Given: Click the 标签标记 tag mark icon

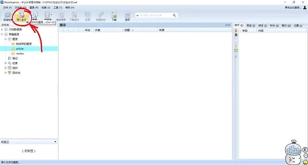Looking at the screenshot, I should click(x=101, y=16).
